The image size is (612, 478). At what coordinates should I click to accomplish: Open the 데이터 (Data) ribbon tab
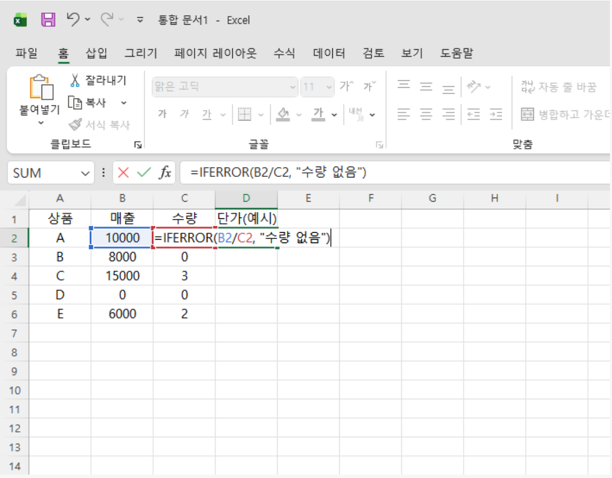[x=329, y=53]
